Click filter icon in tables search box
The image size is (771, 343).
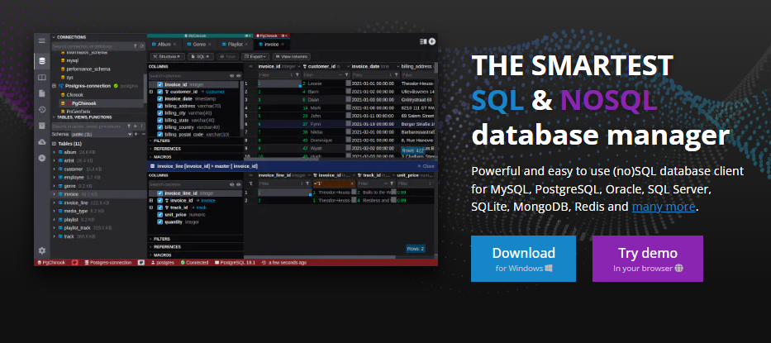[129, 126]
